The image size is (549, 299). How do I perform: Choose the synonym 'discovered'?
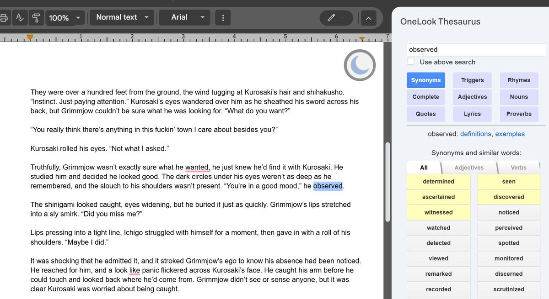509,197
